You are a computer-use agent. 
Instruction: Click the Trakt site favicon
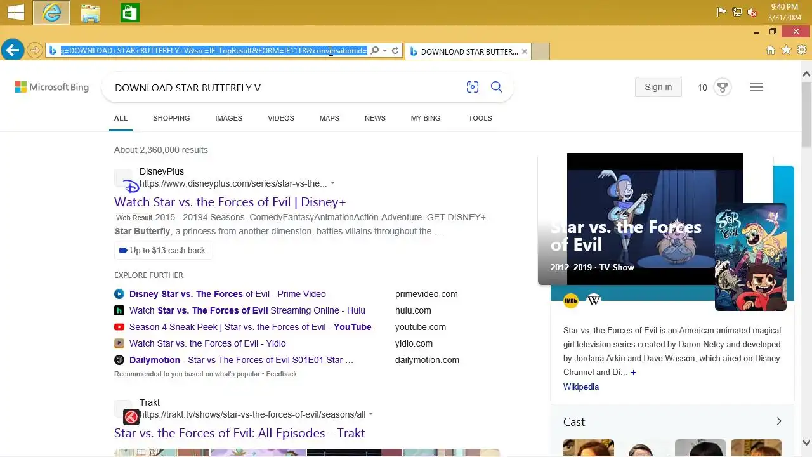point(131,417)
